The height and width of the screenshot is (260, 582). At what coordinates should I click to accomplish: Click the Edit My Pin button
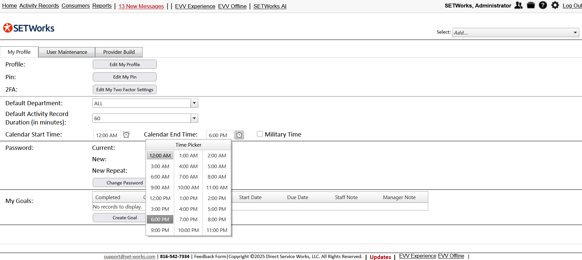pyautogui.click(x=125, y=77)
